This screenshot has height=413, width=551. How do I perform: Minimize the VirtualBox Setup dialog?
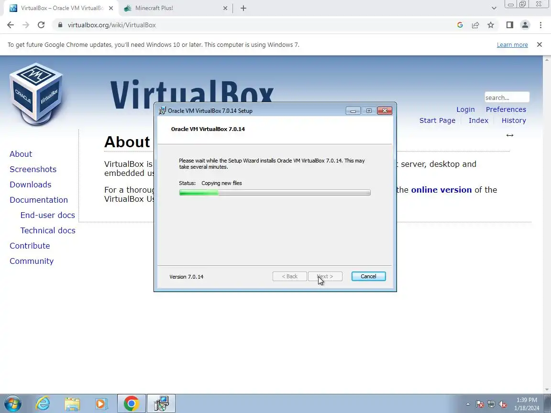[353, 111]
